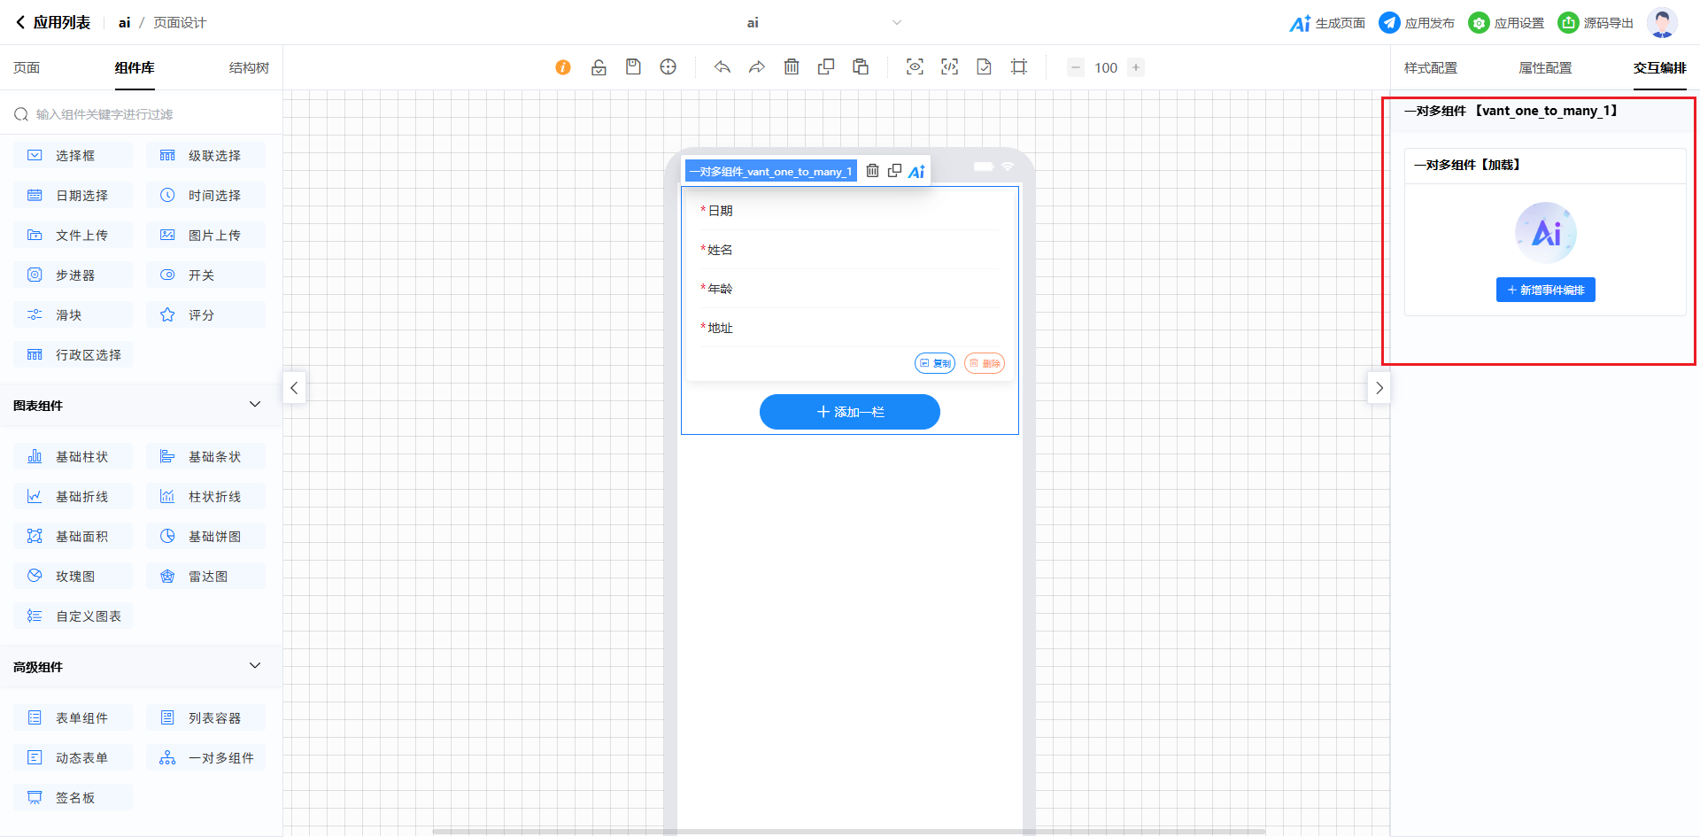
Task: Click the preview eye icon in toolbar
Action: (x=915, y=67)
